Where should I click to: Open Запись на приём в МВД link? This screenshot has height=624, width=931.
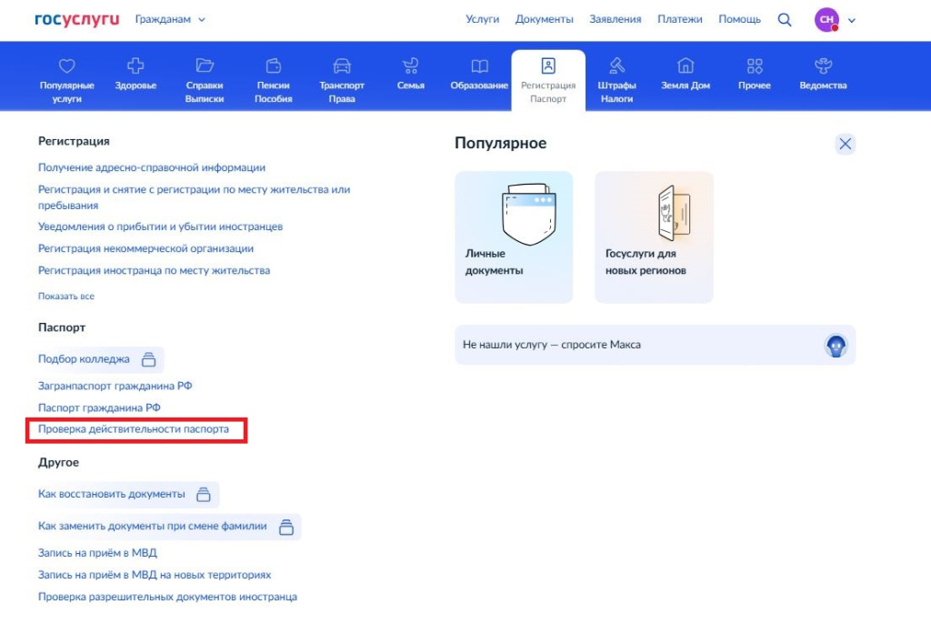tap(97, 553)
